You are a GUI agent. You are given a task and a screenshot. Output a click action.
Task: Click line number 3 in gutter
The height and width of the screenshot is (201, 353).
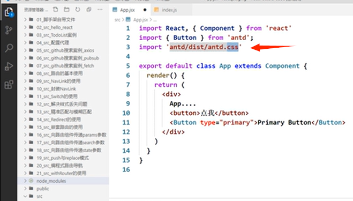tap(128, 47)
